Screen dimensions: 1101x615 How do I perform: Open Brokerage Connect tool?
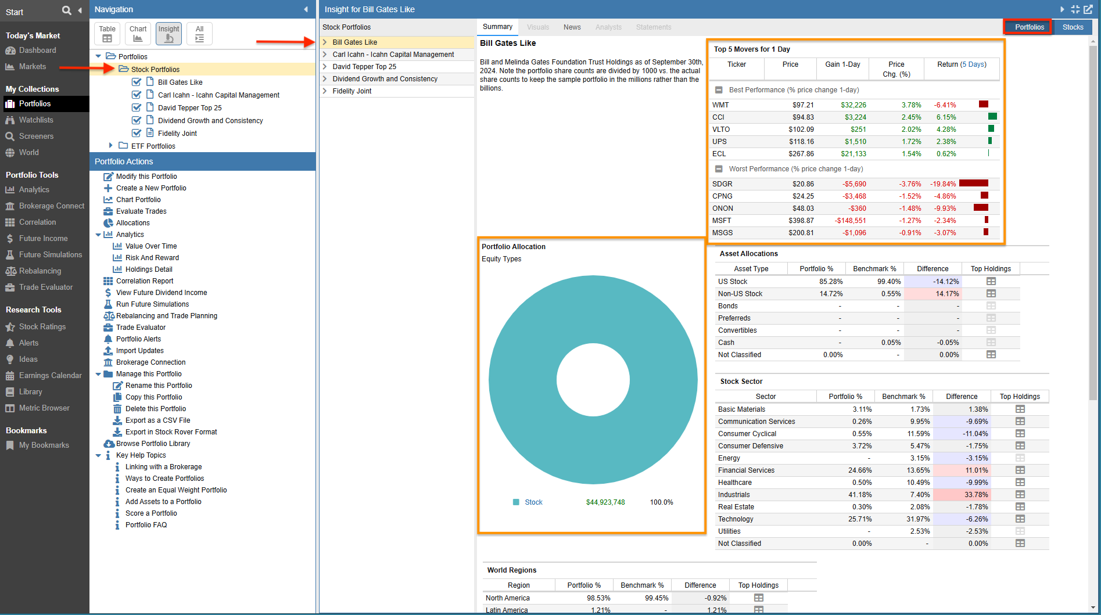tap(51, 206)
